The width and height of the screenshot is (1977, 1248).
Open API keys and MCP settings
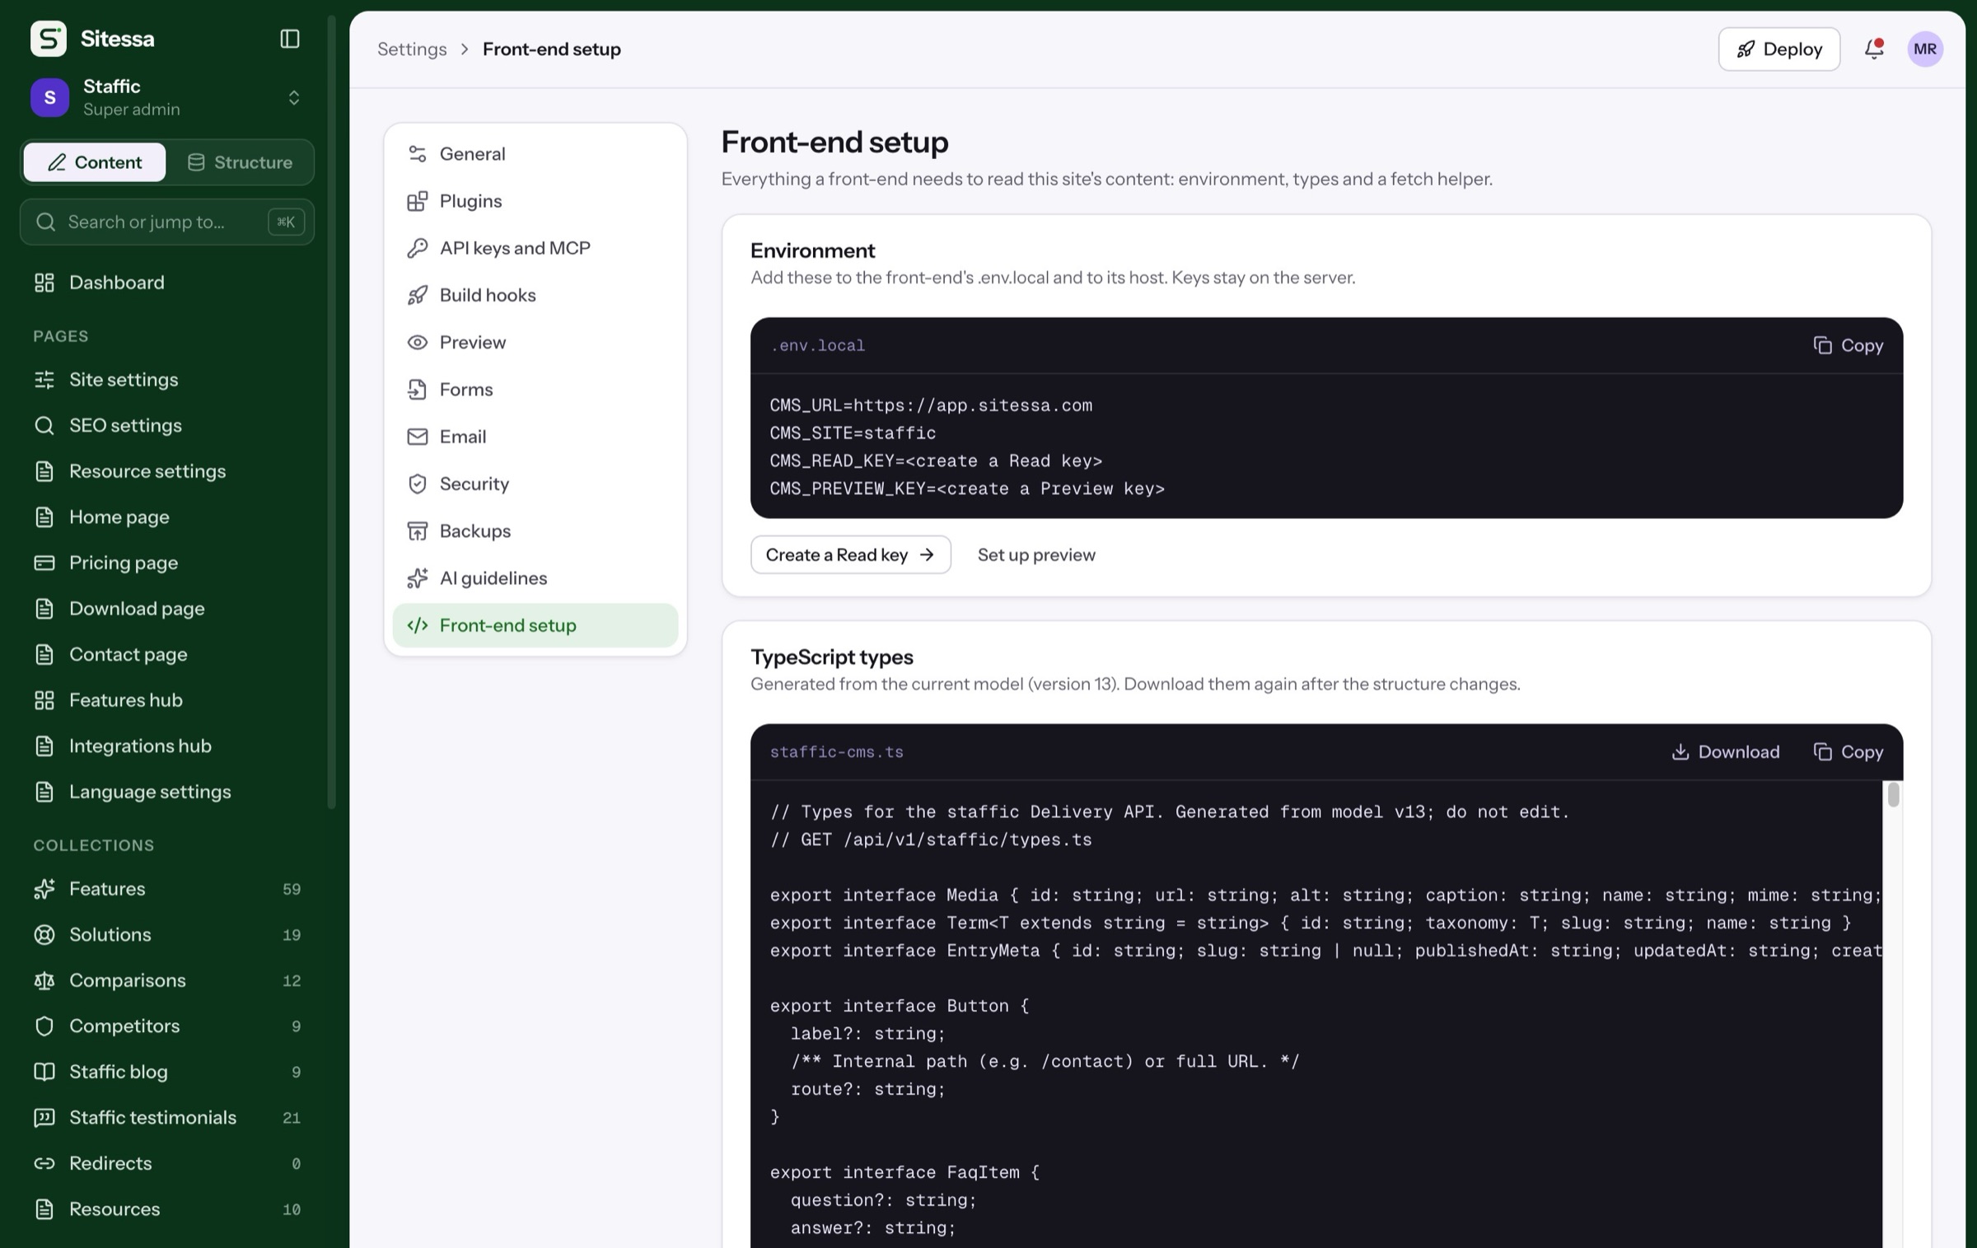(x=535, y=248)
